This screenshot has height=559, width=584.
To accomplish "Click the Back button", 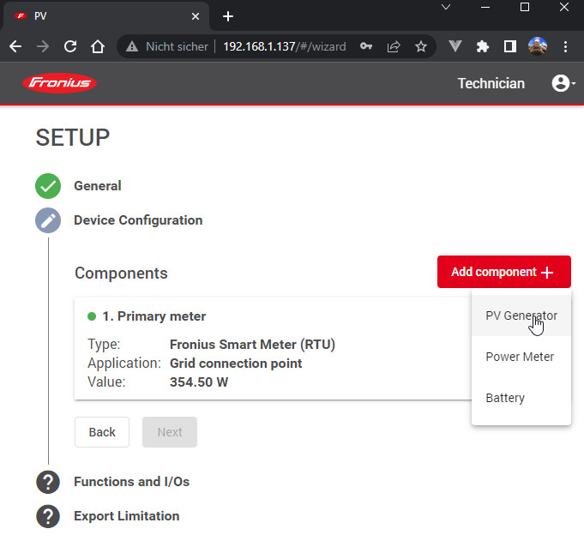I will pyautogui.click(x=102, y=432).
